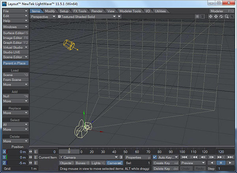Click the viewport rotate icon
Viewport: 237px width, 173px height.
[221, 17]
